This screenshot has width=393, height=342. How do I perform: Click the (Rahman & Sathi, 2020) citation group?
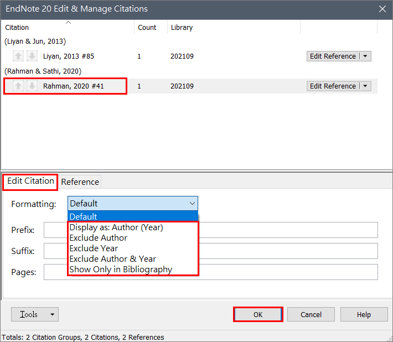pos(43,71)
